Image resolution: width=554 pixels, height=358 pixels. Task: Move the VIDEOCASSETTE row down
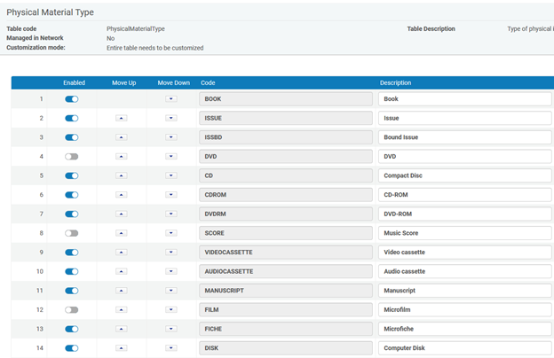click(171, 253)
